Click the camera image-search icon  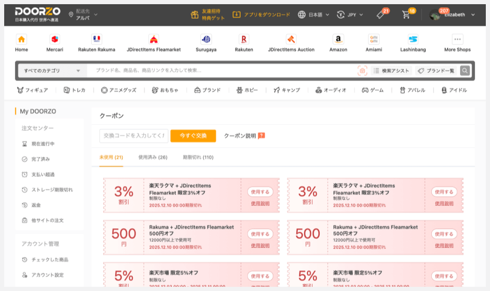(362, 71)
